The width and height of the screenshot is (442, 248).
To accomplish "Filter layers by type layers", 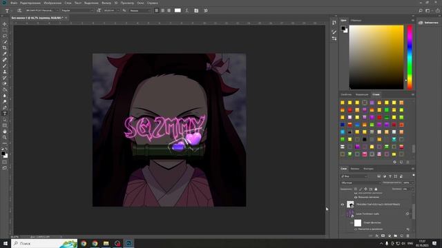I will click(x=390, y=176).
